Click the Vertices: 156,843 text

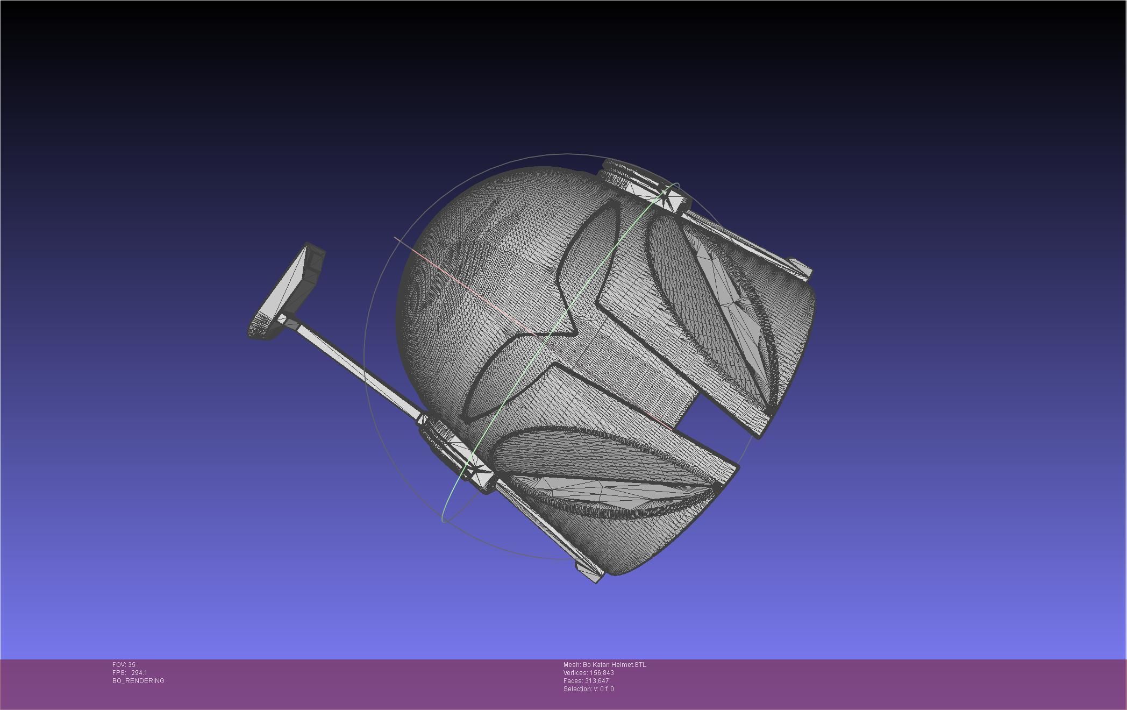pos(589,673)
